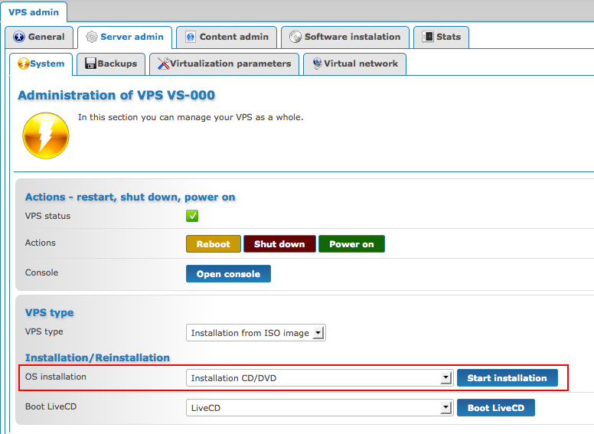Click the System tab lightning icon

tap(24, 64)
